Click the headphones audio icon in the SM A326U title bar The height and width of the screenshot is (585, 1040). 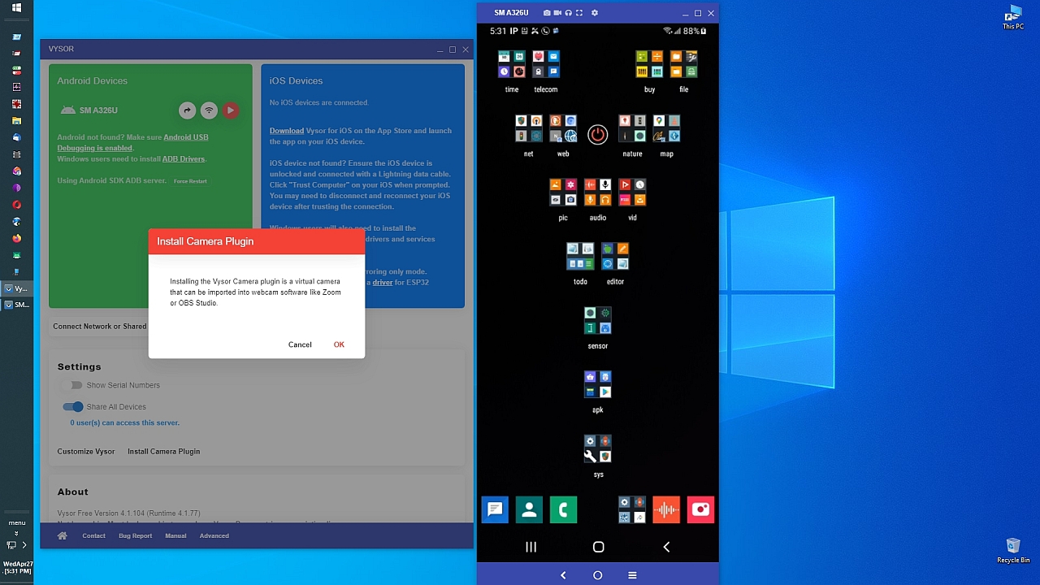[568, 13]
